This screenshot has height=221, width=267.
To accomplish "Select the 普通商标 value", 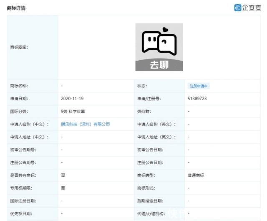I will [x=196, y=175].
